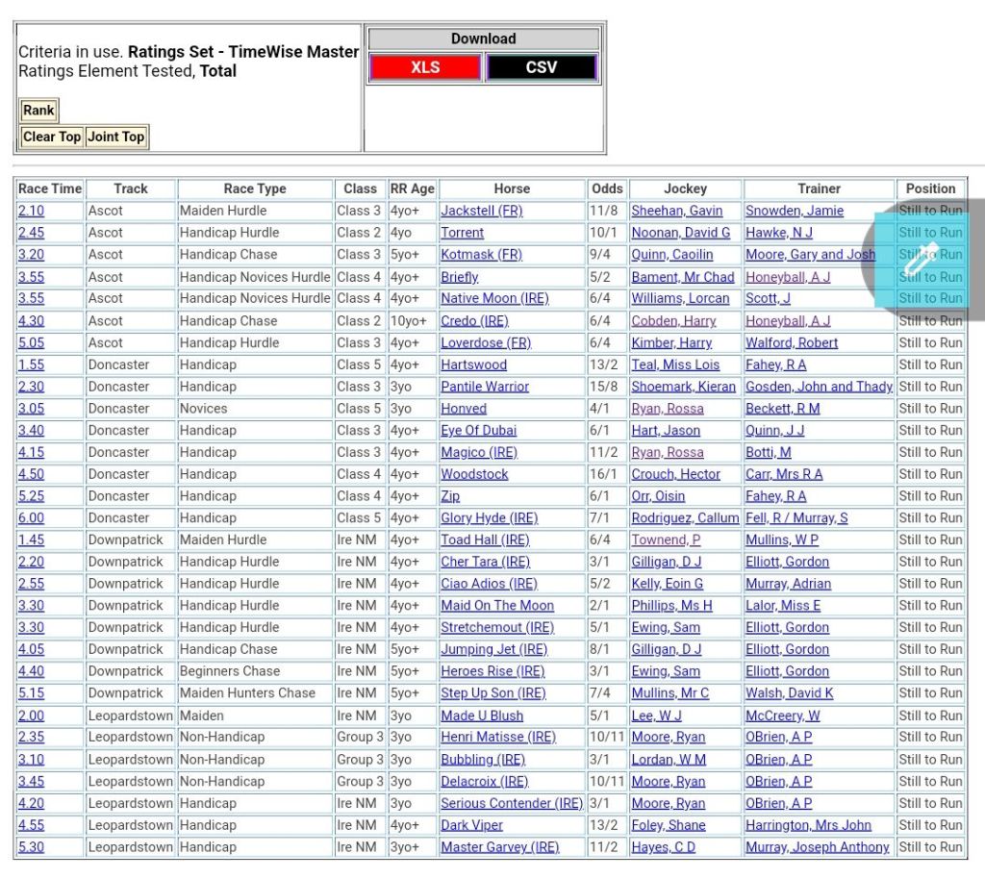Tap the floating pencil edit icon
This screenshot has height=879, width=985.
click(x=922, y=256)
